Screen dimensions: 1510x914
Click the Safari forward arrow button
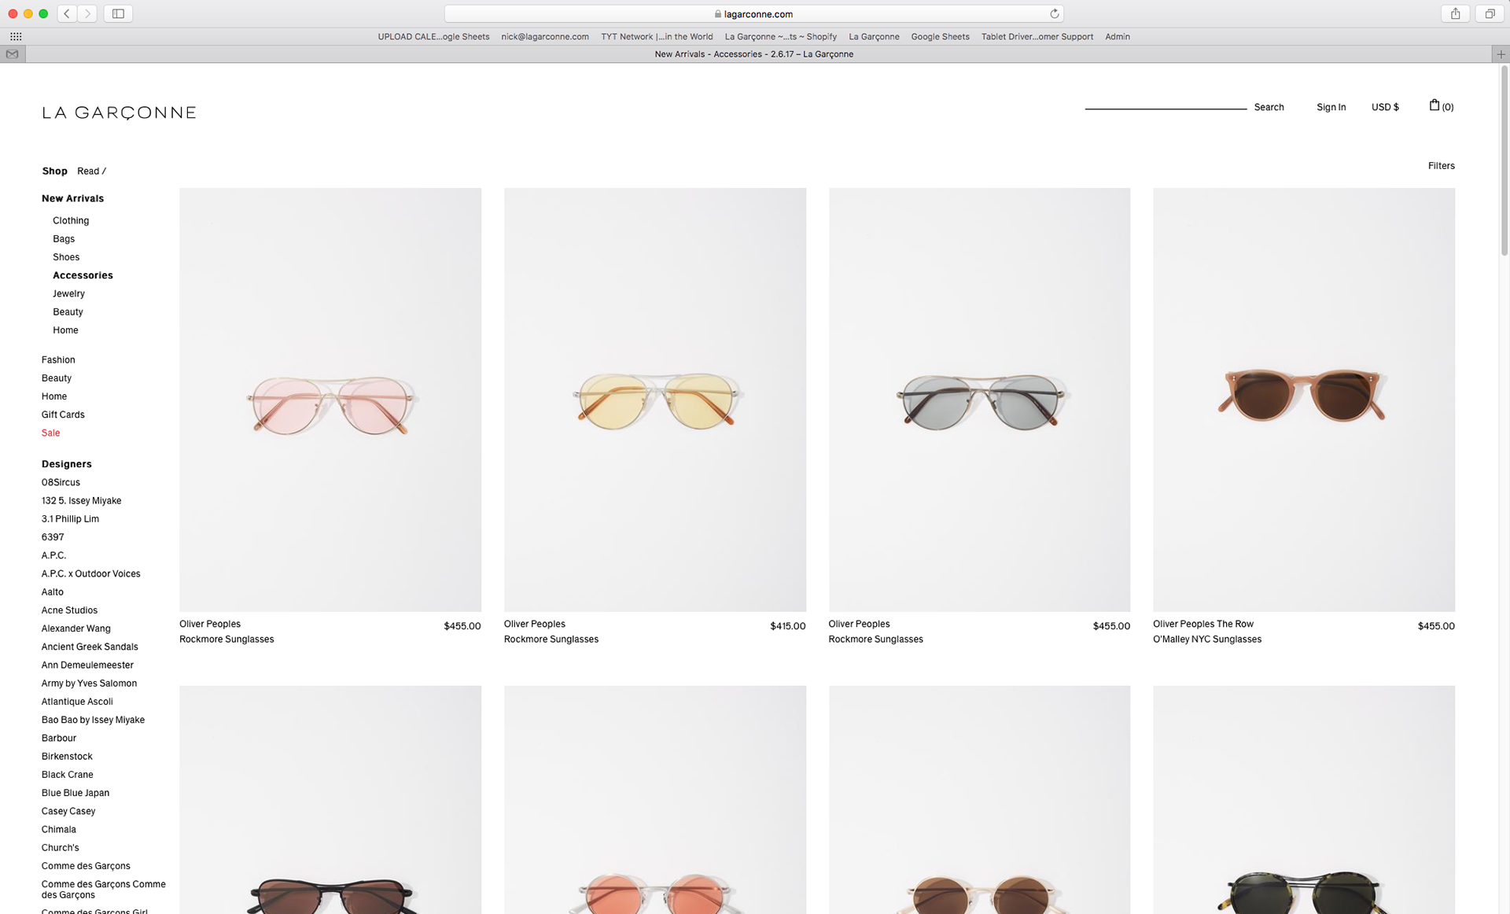tap(87, 13)
